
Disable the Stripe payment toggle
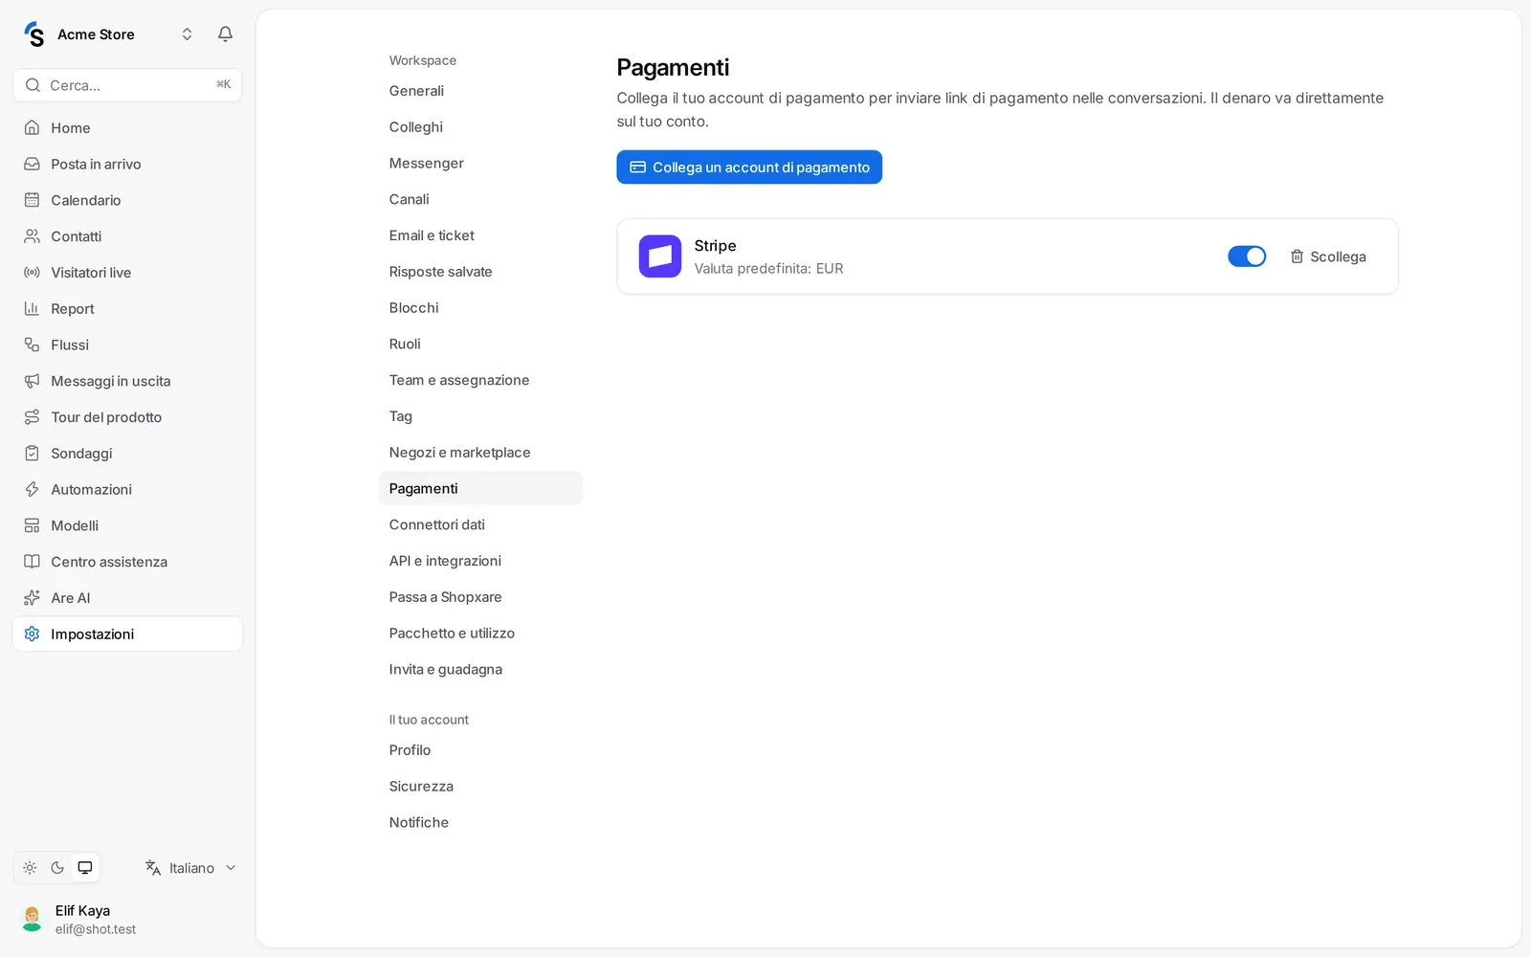coord(1247,256)
